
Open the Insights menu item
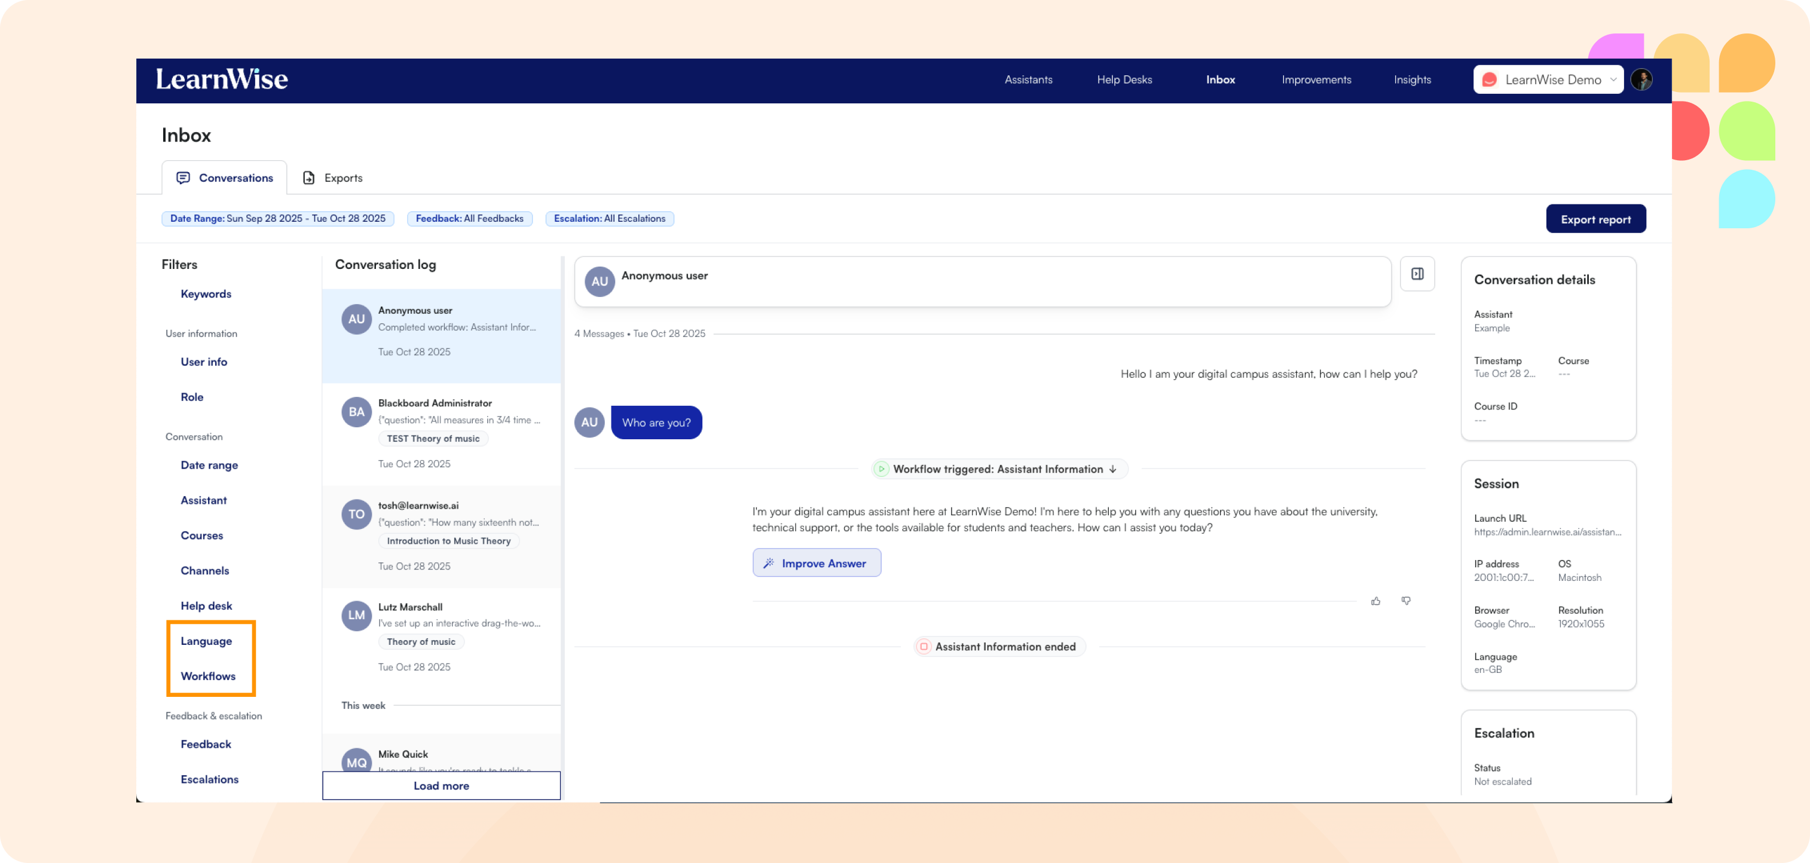tap(1412, 79)
